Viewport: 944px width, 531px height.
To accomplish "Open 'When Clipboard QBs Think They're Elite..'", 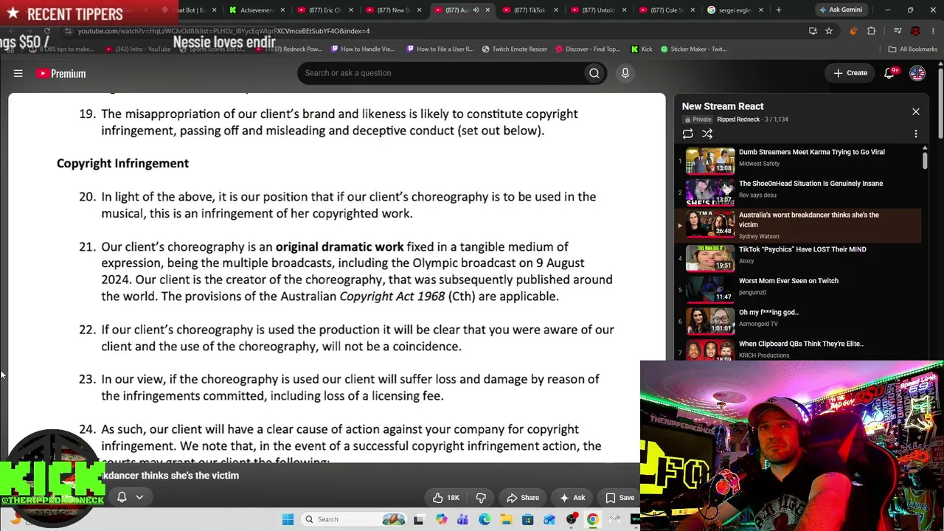I will click(x=801, y=344).
